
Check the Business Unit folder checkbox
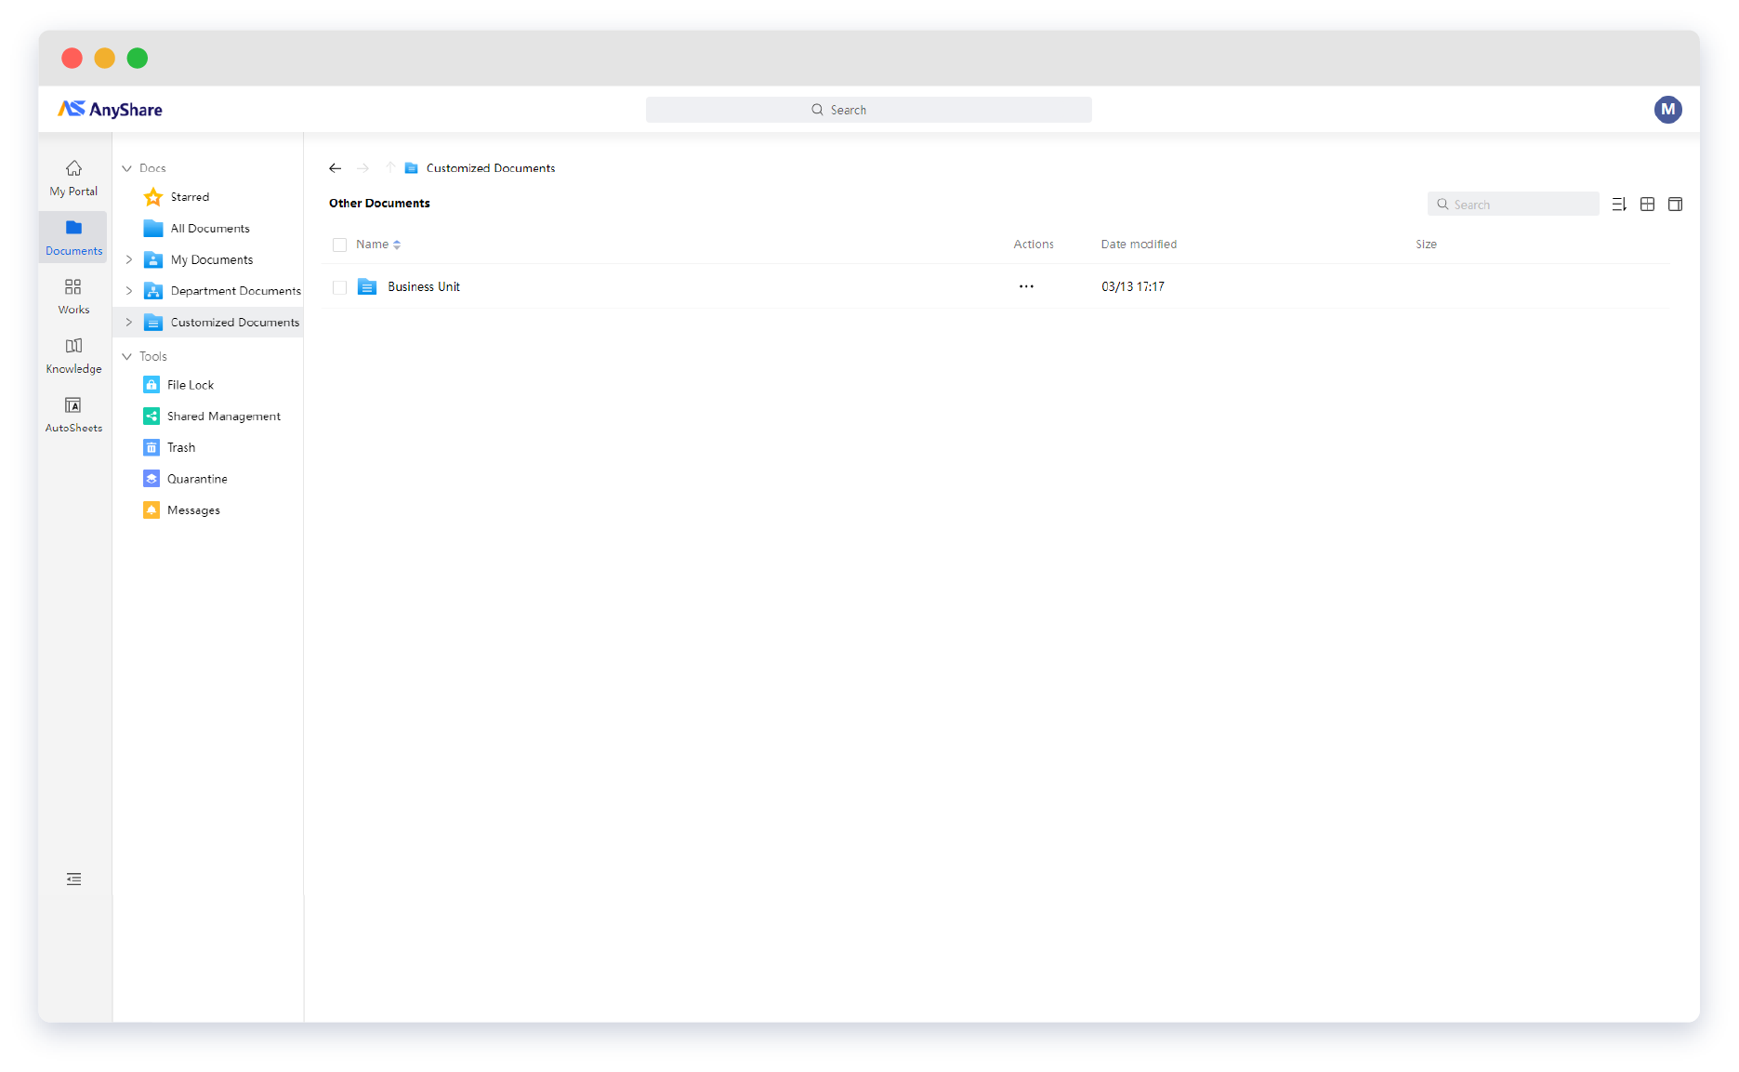click(x=339, y=286)
